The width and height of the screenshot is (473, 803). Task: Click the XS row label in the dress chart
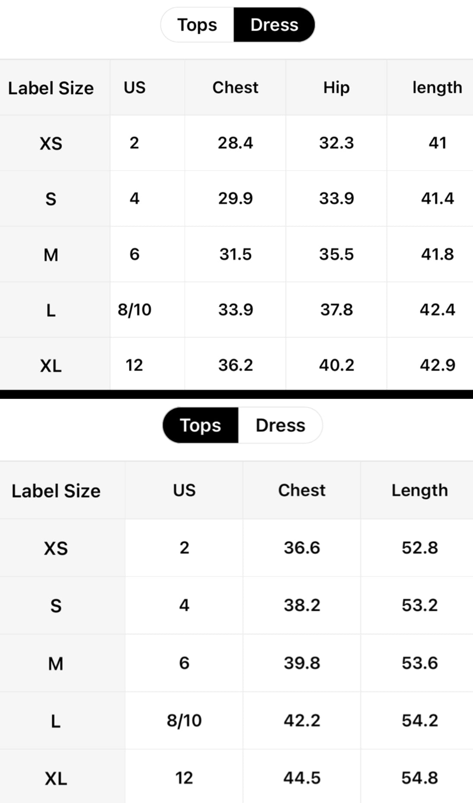click(x=51, y=143)
